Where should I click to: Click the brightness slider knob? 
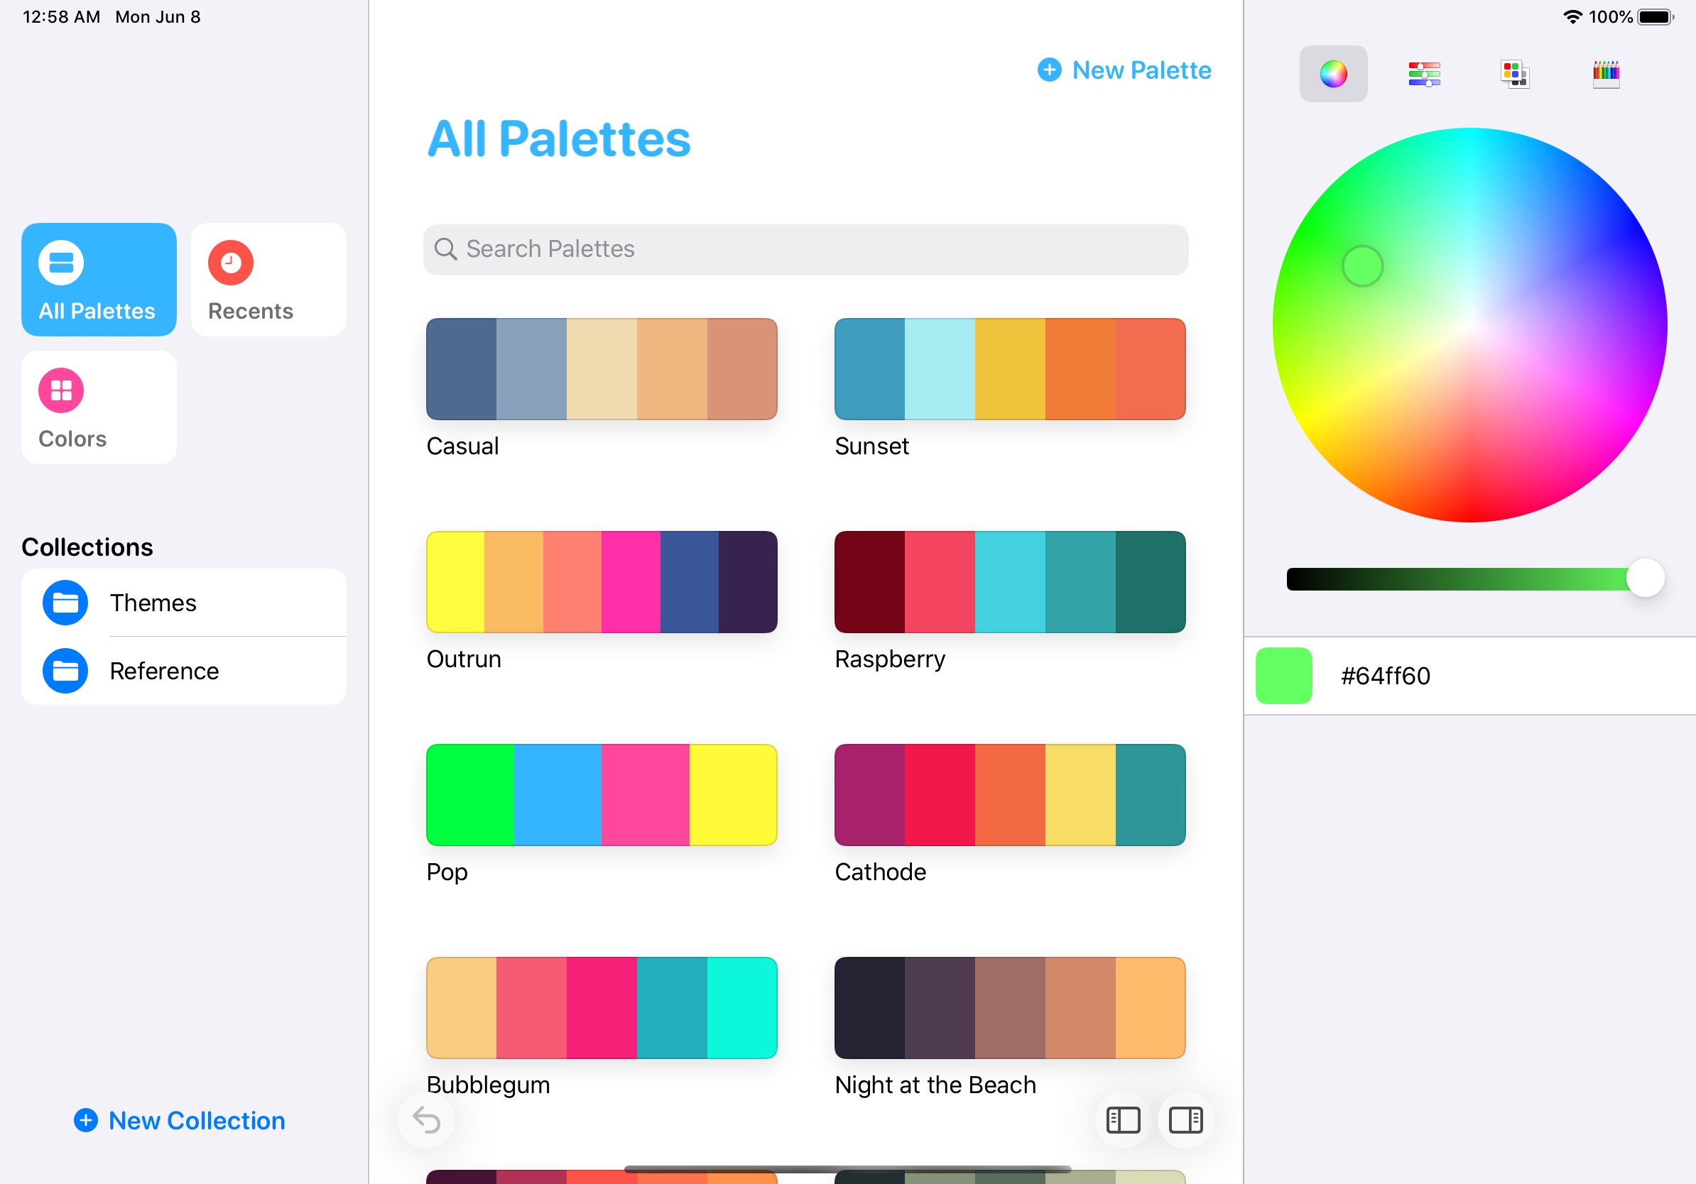point(1645,578)
